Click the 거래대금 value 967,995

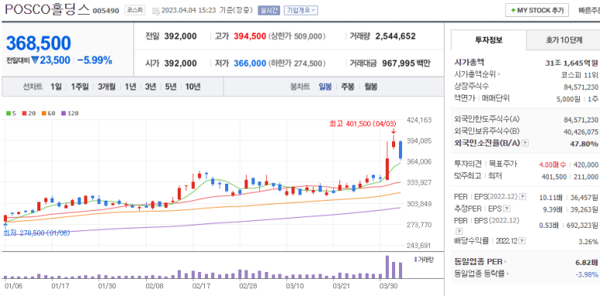[398, 64]
